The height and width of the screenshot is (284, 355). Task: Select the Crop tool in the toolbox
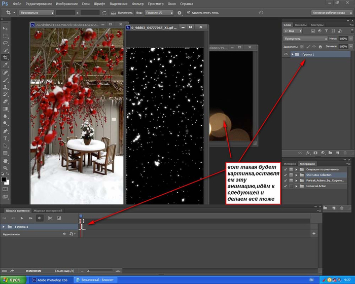tap(5, 57)
